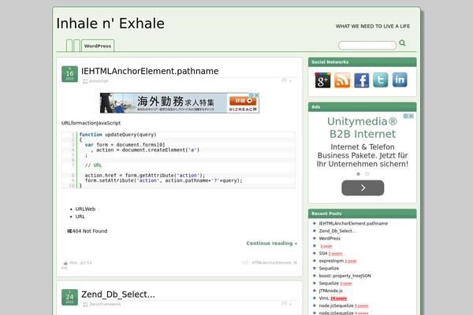Viewport: 473px width, 315px height.
Task: Click the HTMLAnchorElement tag link in post footer
Action: 272,263
